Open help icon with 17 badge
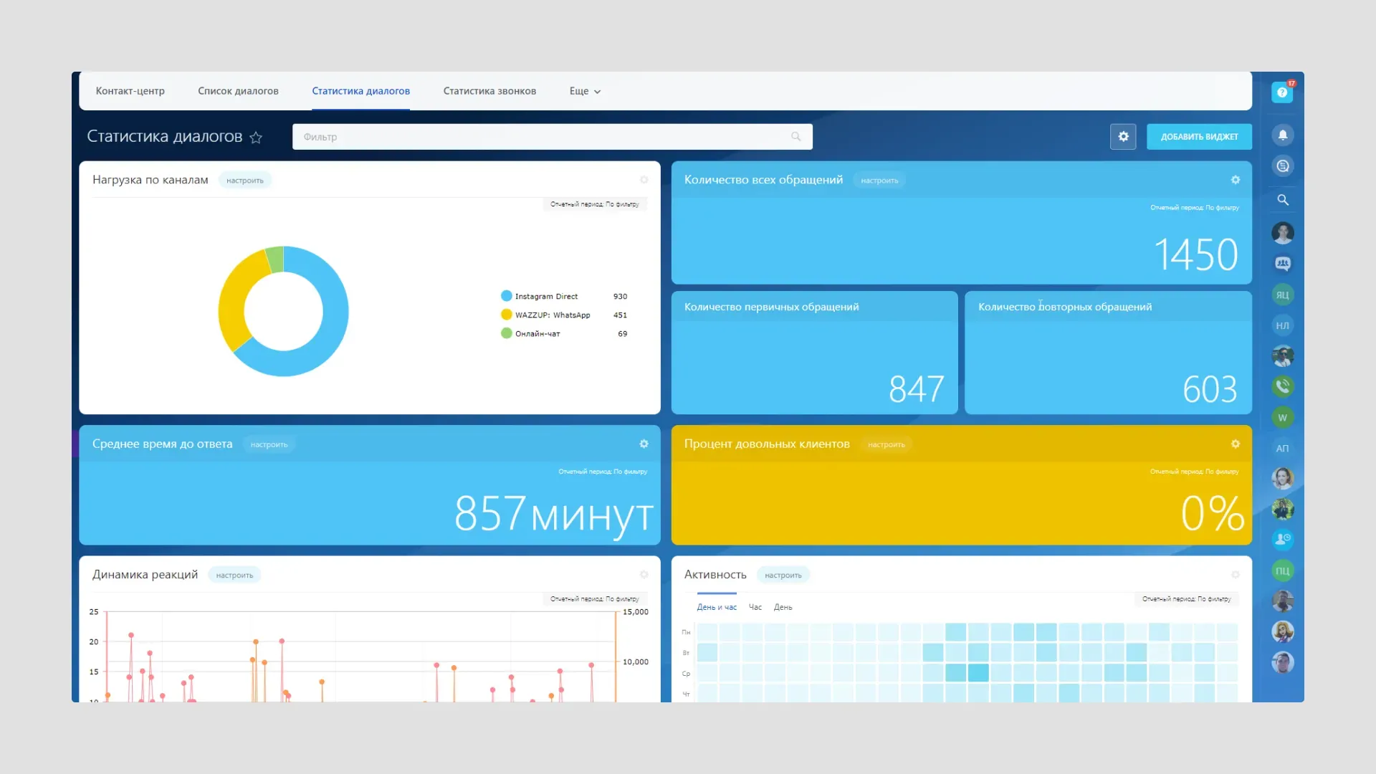This screenshot has height=774, width=1376. (1282, 92)
